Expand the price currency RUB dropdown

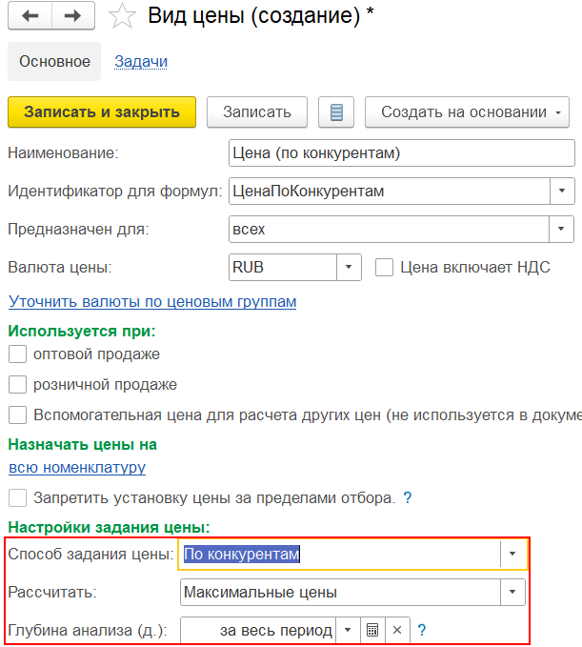pos(349,268)
